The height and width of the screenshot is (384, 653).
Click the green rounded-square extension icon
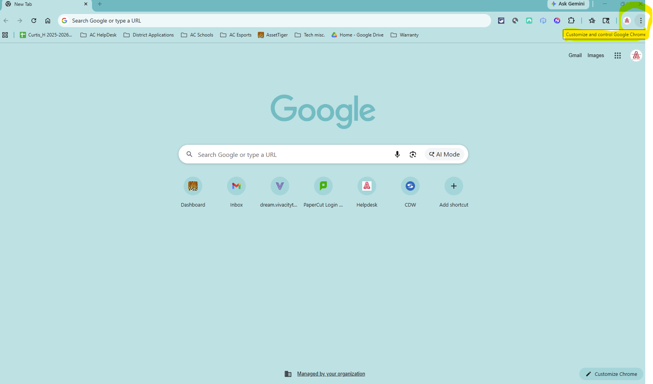click(x=529, y=21)
